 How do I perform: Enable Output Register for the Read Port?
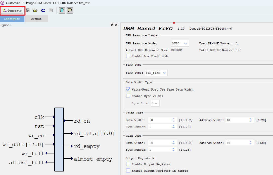(128, 164)
